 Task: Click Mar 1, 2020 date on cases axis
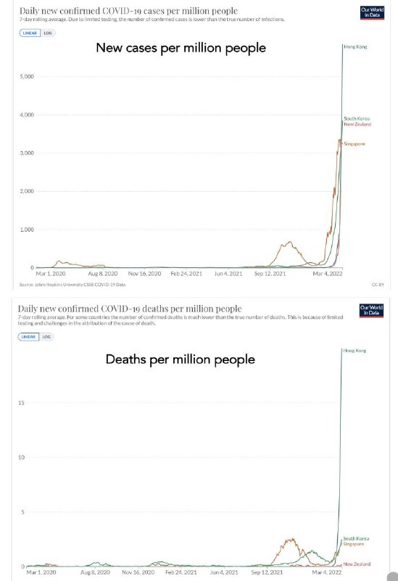(x=51, y=274)
